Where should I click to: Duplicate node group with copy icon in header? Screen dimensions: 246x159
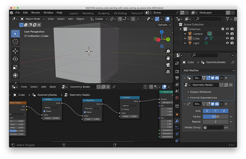[x=103, y=87]
